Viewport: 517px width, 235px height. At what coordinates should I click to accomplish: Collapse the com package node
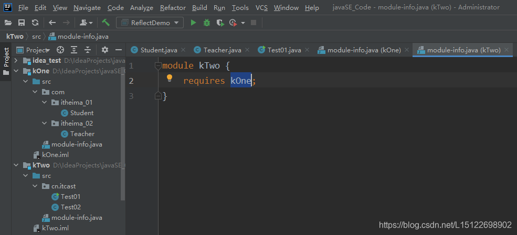35,92
